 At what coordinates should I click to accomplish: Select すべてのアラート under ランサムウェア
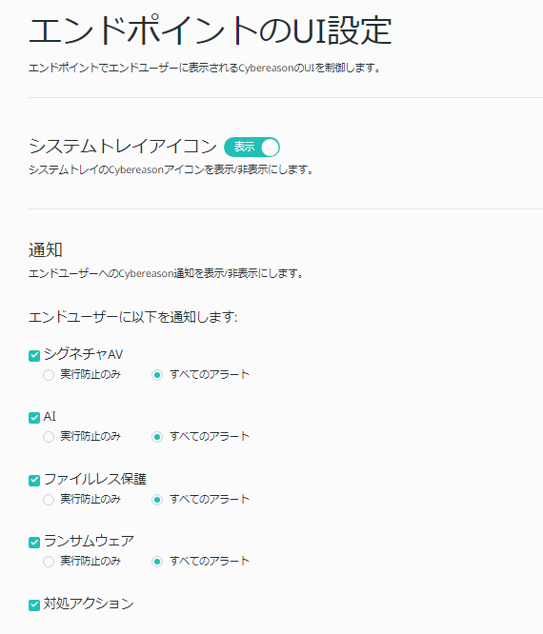[x=157, y=562]
